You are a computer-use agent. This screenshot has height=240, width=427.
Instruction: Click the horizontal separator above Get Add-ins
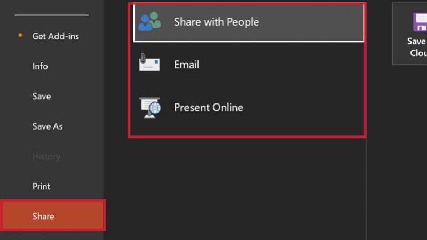point(51,15)
